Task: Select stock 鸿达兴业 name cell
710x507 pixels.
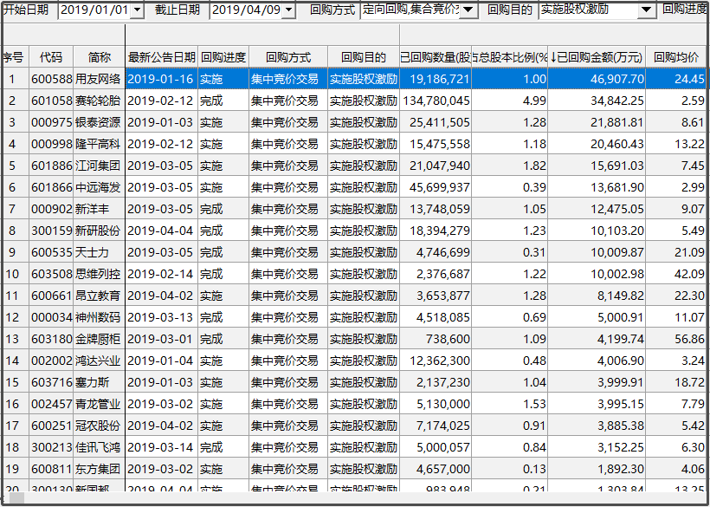Action: point(100,361)
